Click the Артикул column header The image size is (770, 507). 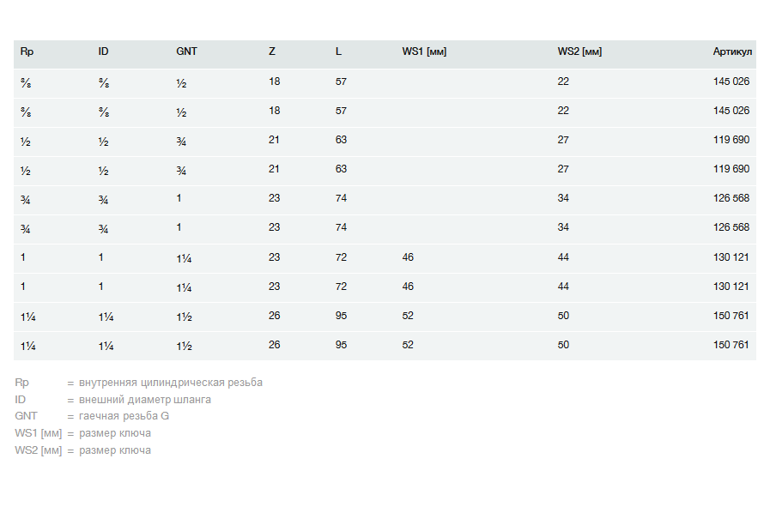pos(732,51)
